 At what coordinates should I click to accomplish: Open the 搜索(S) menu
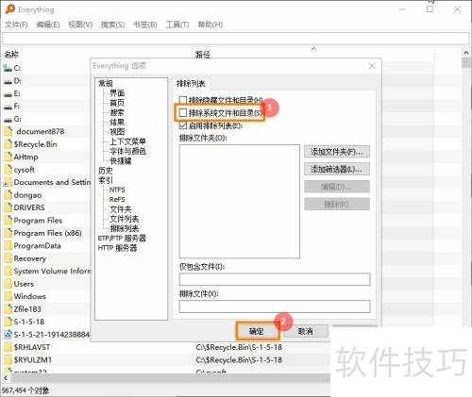point(112,25)
